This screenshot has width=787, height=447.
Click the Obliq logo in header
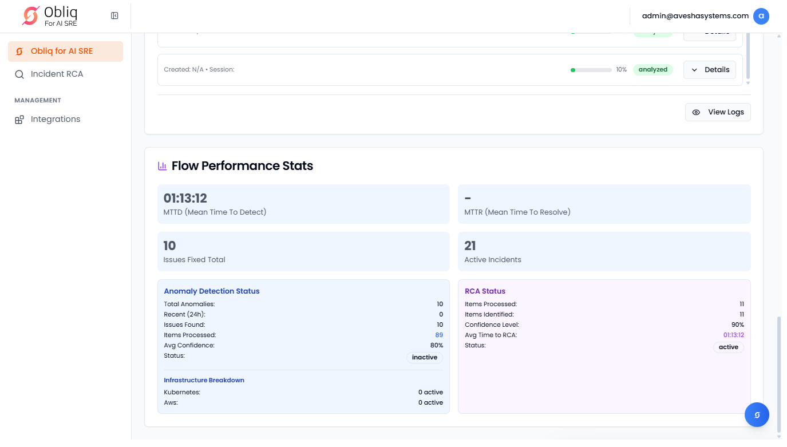point(50,16)
